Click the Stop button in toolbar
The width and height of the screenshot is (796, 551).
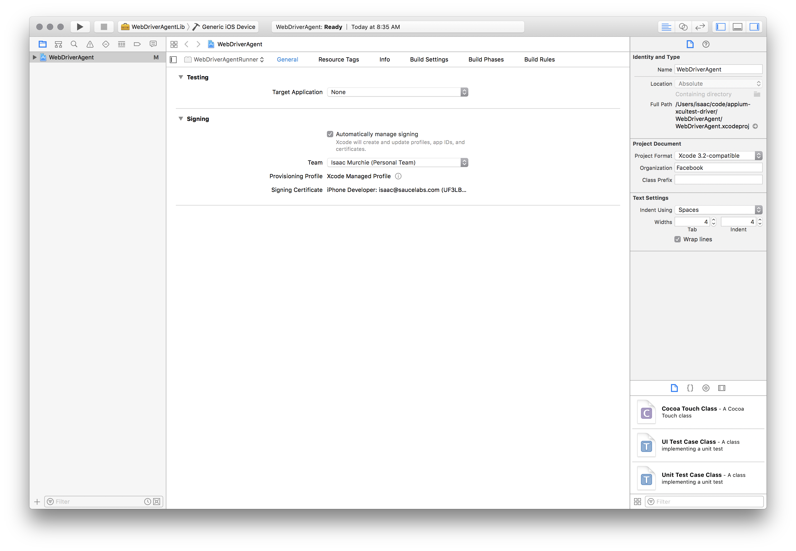(103, 27)
